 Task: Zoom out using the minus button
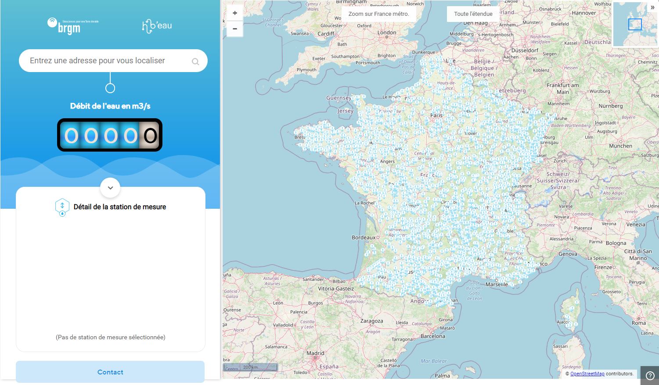point(235,29)
